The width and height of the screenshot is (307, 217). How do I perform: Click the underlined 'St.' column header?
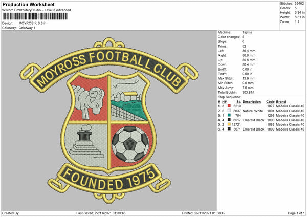click(x=238, y=102)
